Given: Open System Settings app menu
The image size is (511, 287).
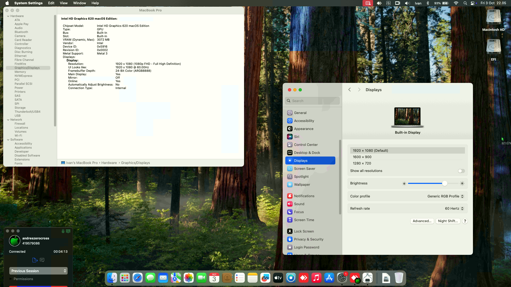Looking at the screenshot, I should [28, 3].
